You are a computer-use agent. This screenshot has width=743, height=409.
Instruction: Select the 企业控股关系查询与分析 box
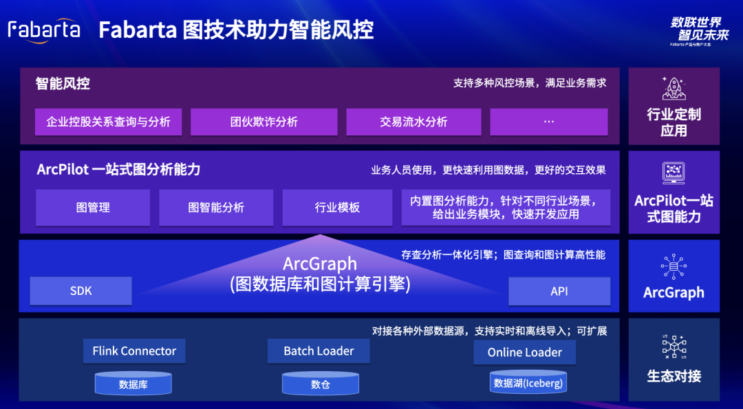tap(108, 122)
